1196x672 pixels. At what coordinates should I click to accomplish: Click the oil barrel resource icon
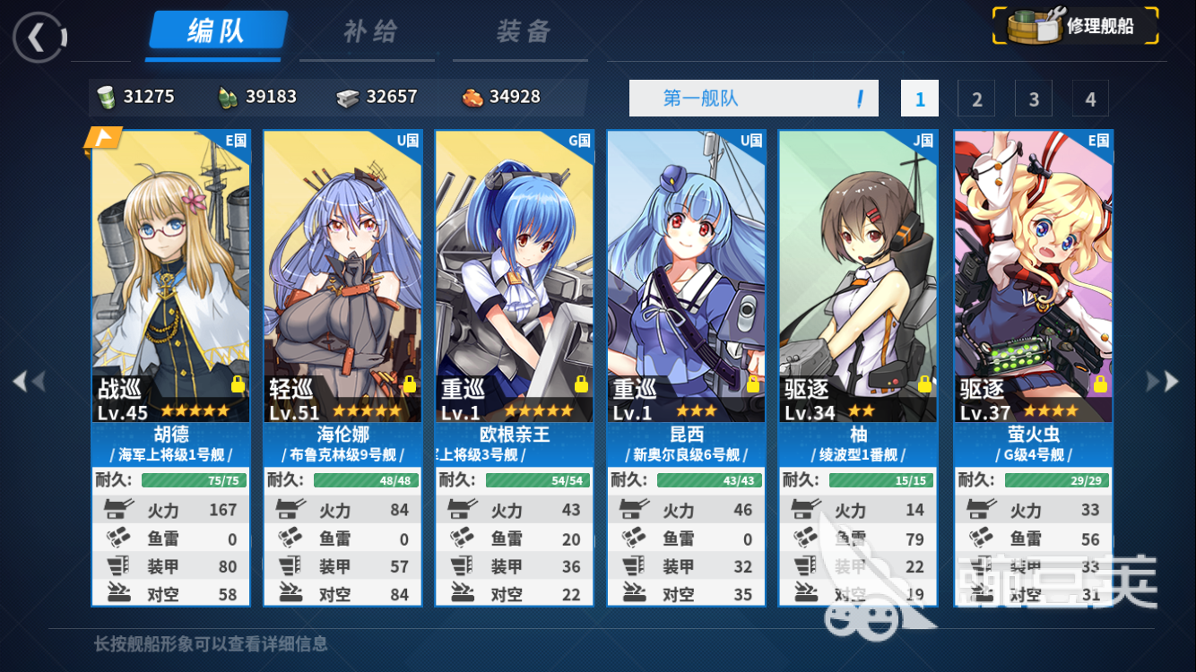[107, 97]
